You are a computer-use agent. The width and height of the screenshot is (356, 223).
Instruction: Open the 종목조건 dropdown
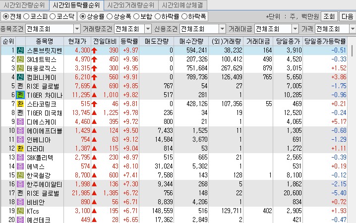point(77,29)
